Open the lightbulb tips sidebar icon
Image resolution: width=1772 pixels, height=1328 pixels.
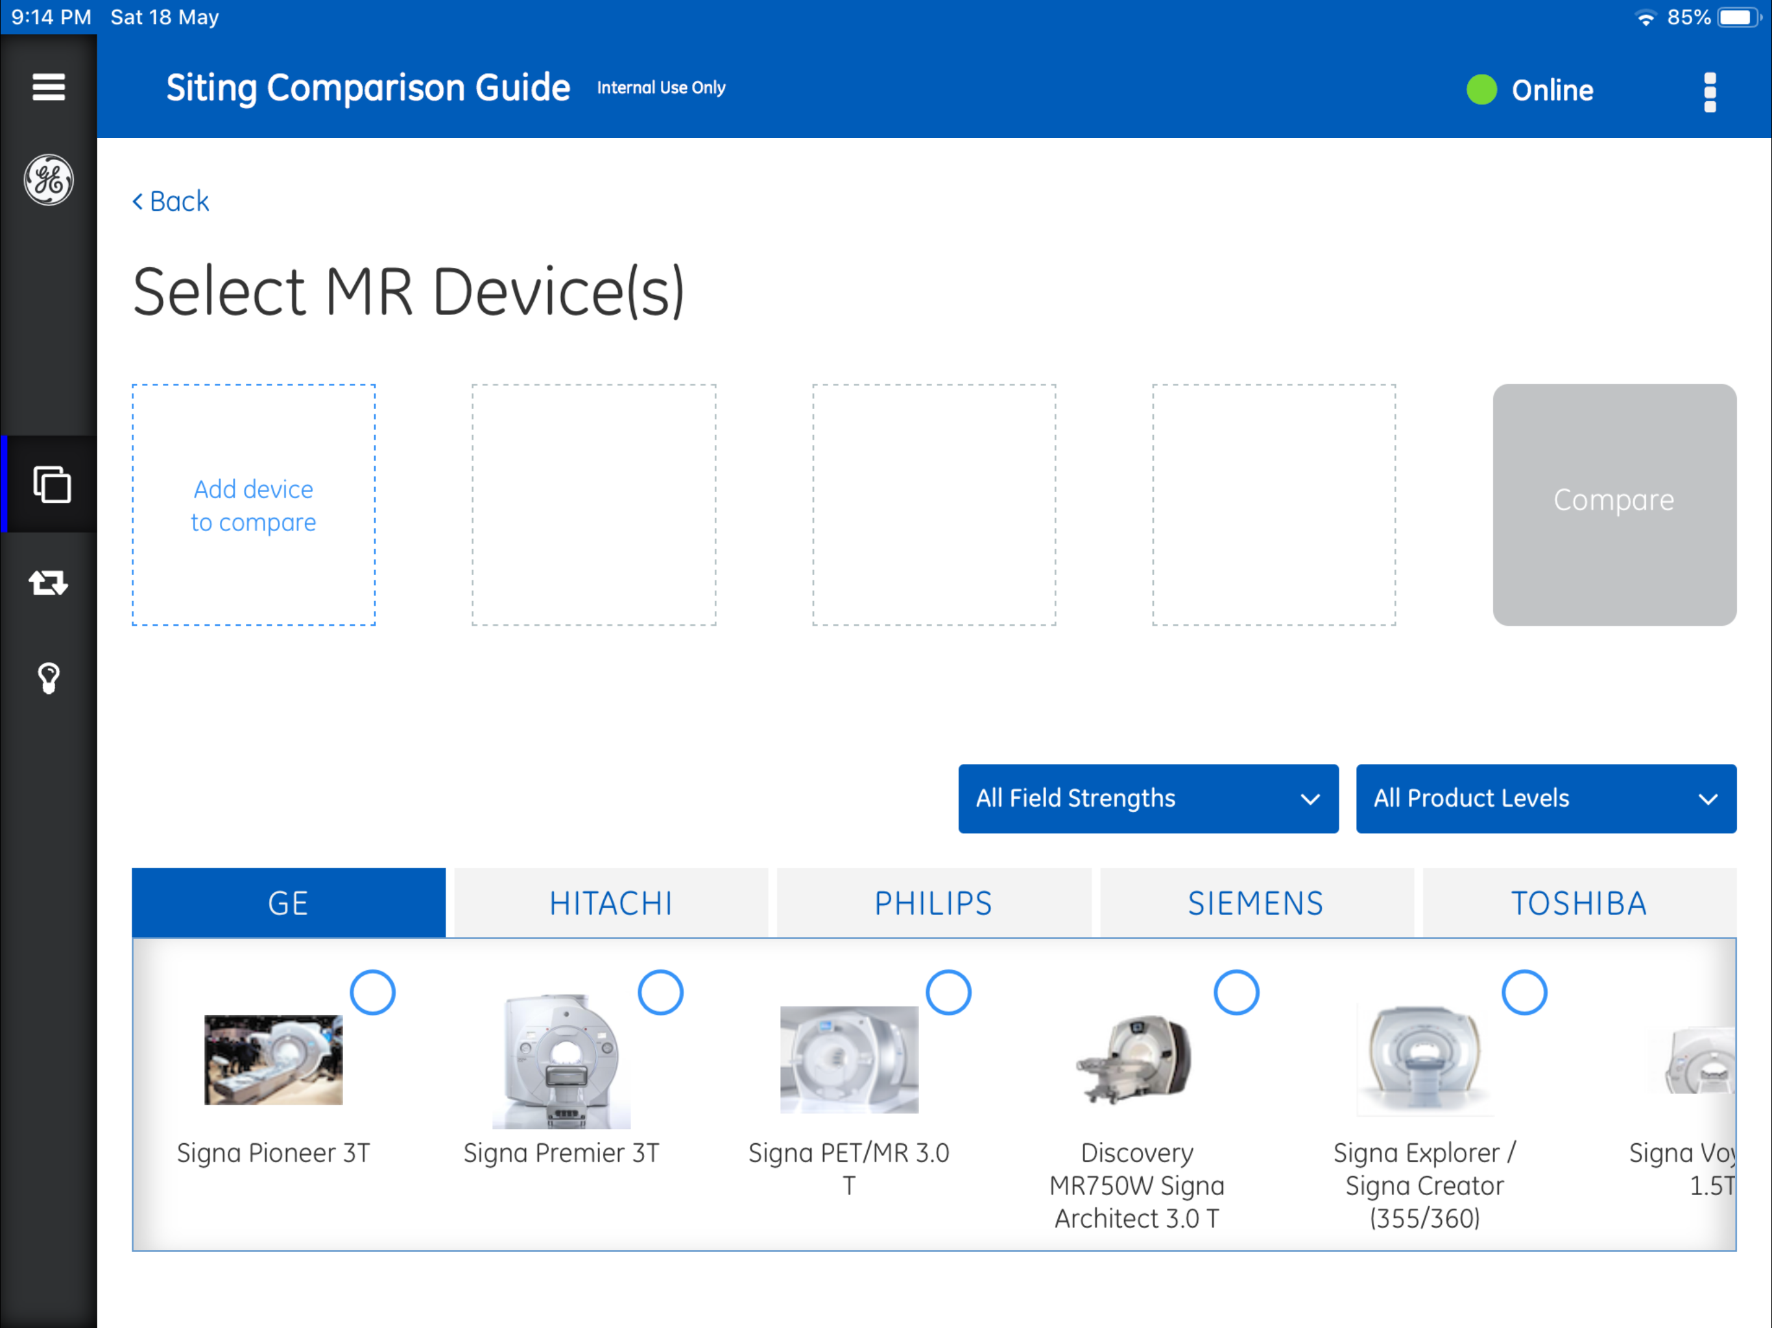click(x=49, y=678)
